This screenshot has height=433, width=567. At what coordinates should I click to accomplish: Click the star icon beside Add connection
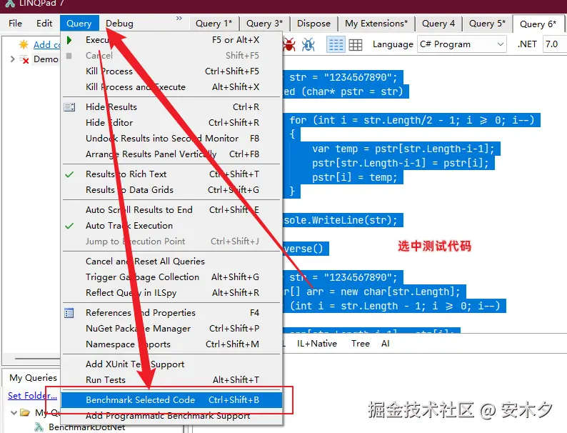(x=24, y=44)
